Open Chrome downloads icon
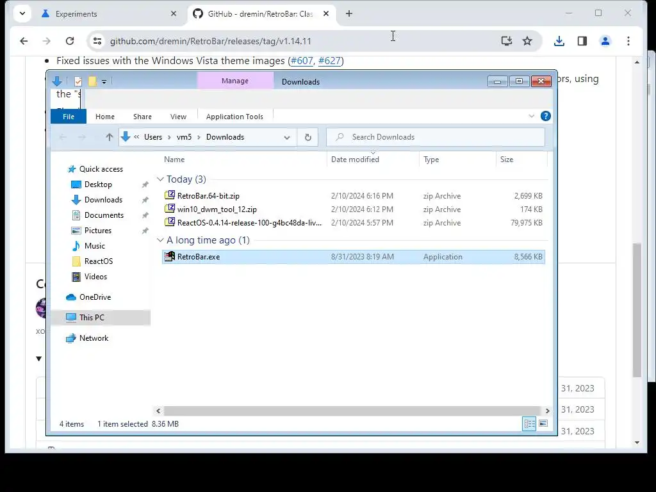Image resolution: width=656 pixels, height=492 pixels. point(559,41)
